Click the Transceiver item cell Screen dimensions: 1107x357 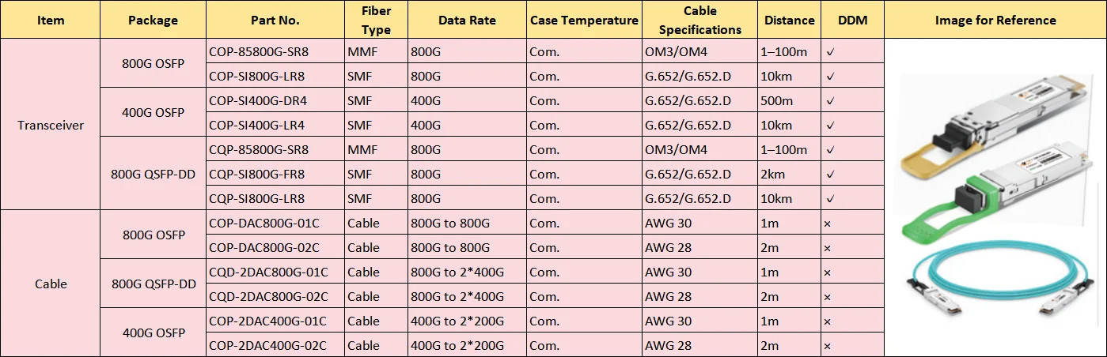coord(51,125)
